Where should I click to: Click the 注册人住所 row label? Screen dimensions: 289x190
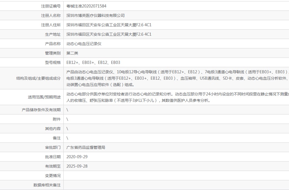coord(51,25)
